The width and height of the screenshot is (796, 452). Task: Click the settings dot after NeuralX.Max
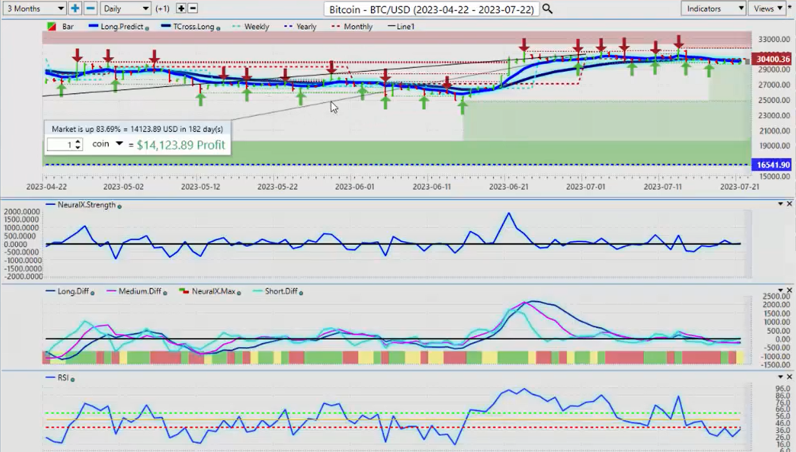coord(240,292)
